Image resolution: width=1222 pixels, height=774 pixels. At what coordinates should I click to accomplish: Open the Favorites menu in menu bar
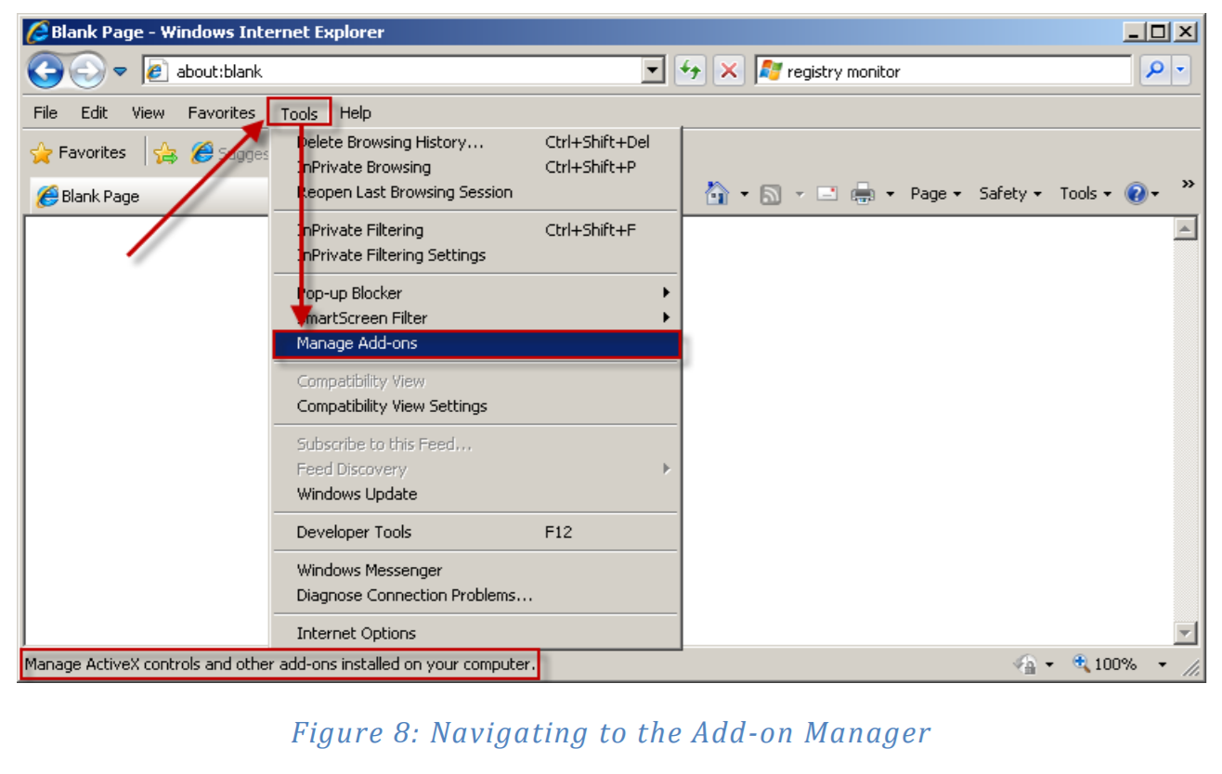coord(221,113)
